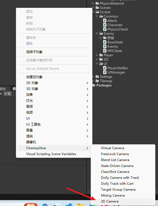The width and height of the screenshot is (158, 206).
Task: Create a Blend List Camera
Action: click(123, 160)
